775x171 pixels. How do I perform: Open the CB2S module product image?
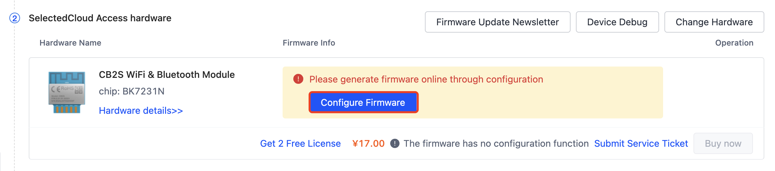pos(67,92)
